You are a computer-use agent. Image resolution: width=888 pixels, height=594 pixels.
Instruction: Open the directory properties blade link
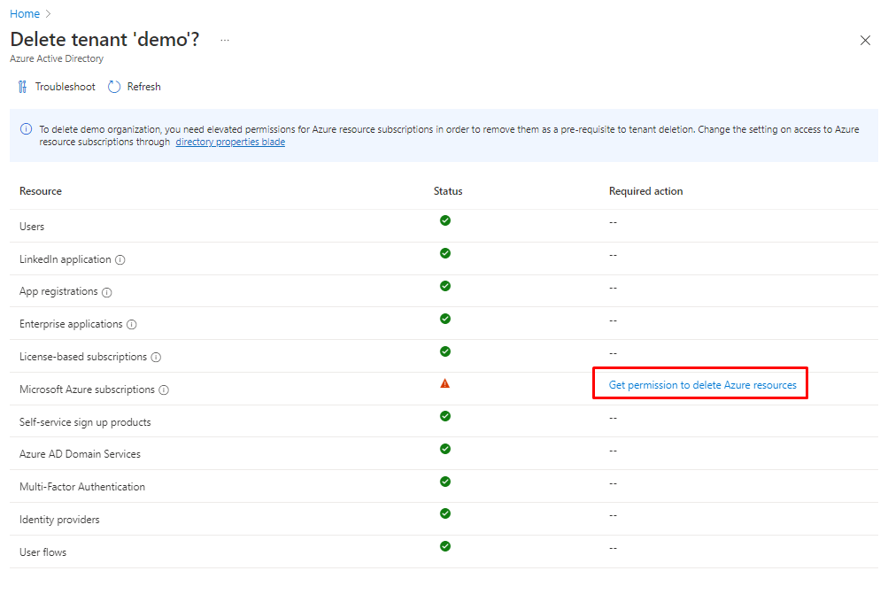pyautogui.click(x=230, y=142)
